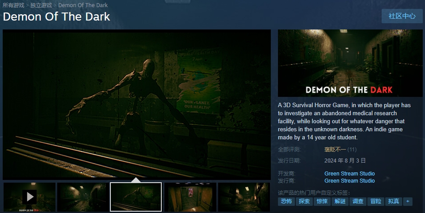Select the dark hallway second thumbnail

pyautogui.click(x=83, y=197)
